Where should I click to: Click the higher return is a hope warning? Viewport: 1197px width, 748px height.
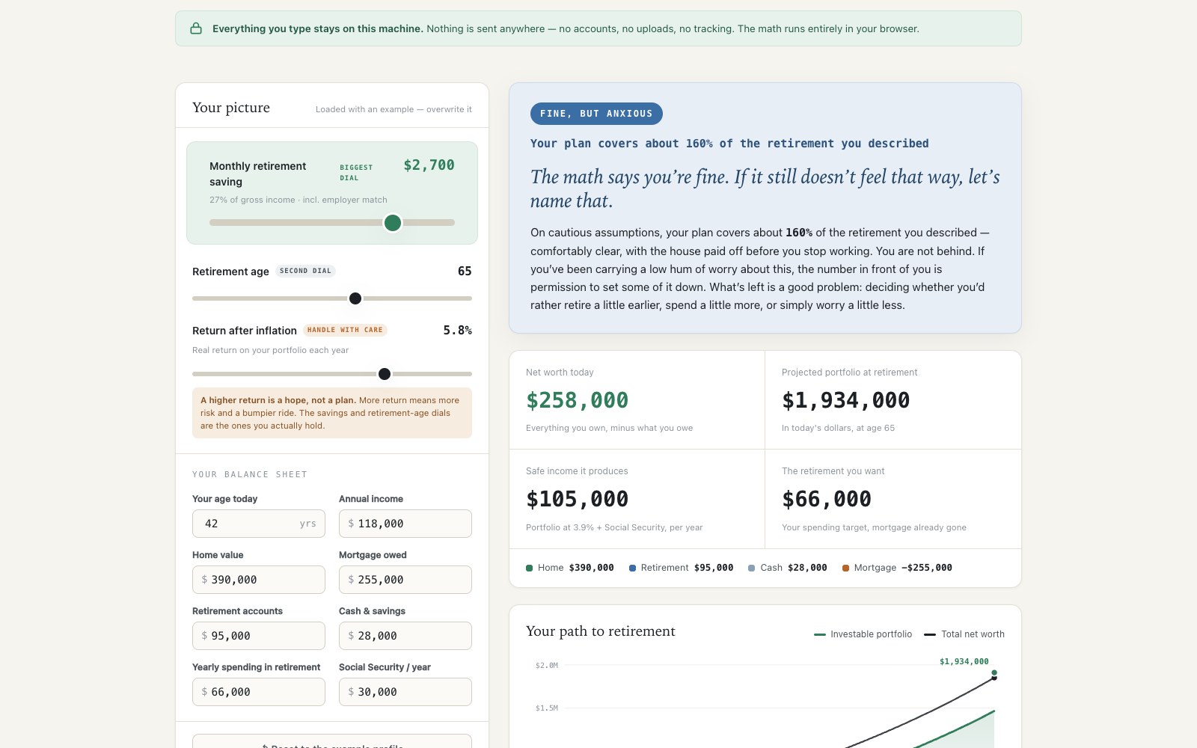(x=332, y=413)
